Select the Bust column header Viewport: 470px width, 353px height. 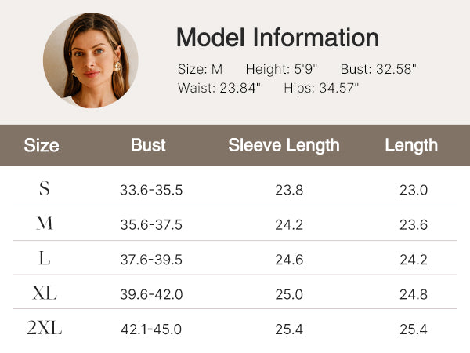[x=148, y=145]
